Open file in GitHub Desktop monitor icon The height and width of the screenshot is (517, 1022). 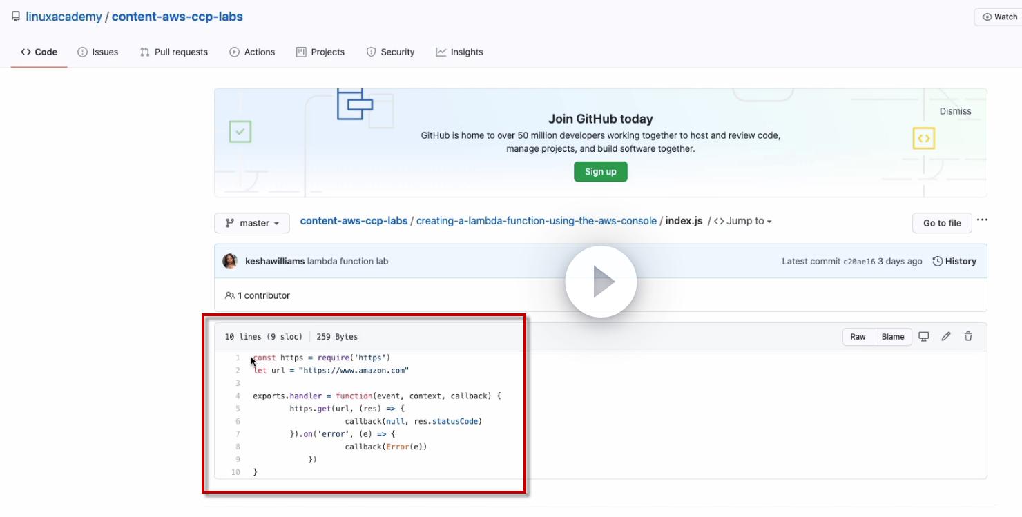pos(923,336)
